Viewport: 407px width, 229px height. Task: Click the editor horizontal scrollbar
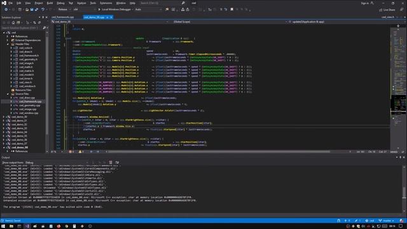(x=219, y=151)
